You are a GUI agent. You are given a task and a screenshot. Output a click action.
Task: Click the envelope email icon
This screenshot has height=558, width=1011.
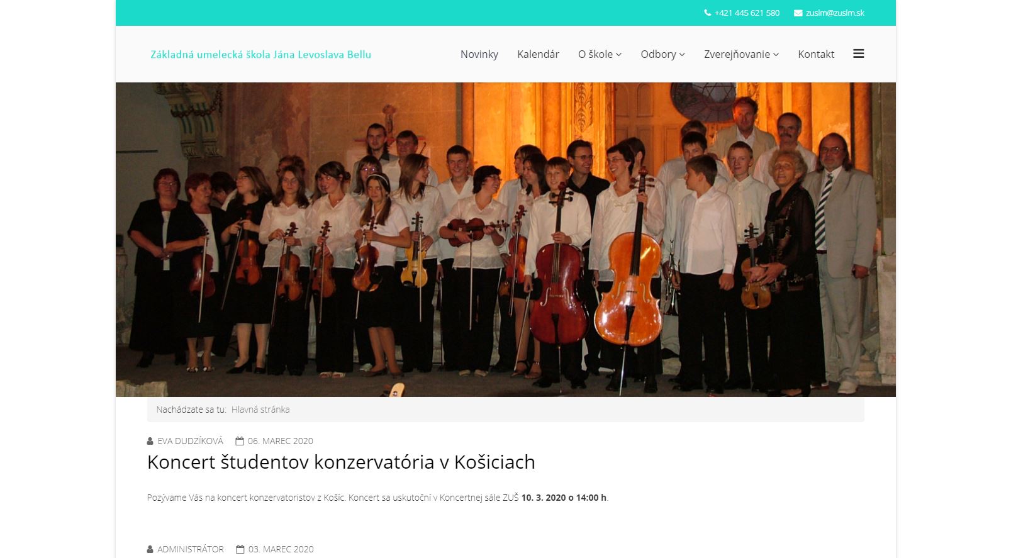coord(798,13)
